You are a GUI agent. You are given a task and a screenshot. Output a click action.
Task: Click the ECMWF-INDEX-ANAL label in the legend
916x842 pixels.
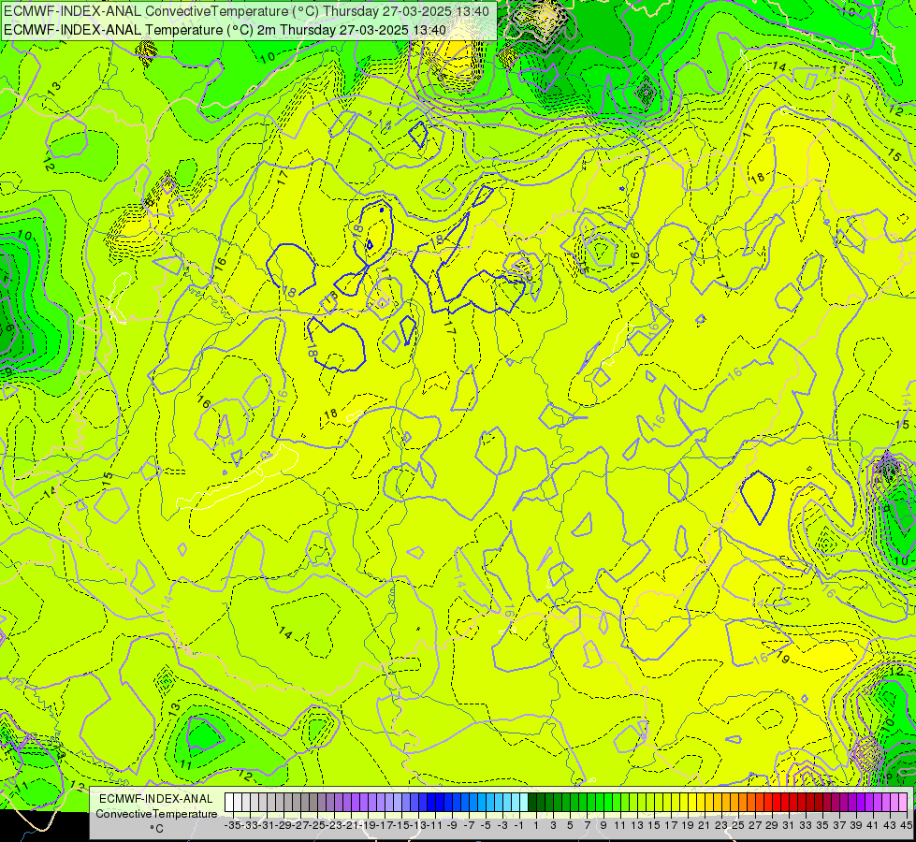pos(156,799)
